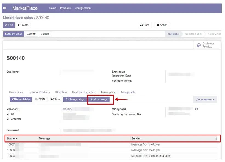Confirm the quotation S00140
The height and width of the screenshot is (162, 225).
pyautogui.click(x=32, y=34)
